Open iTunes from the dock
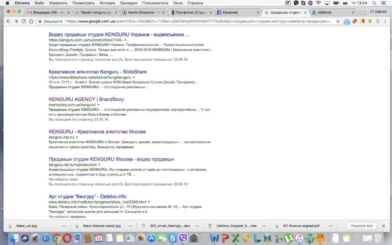The height and width of the screenshot is (245, 392). point(299,238)
